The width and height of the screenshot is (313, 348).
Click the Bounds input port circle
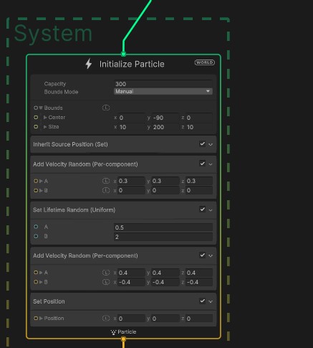pos(36,108)
